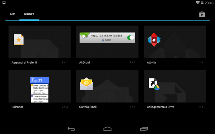Select the Aggiungi ai Preferiti star icon

19,39
